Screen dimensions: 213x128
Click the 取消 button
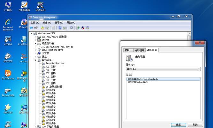coord(195,125)
